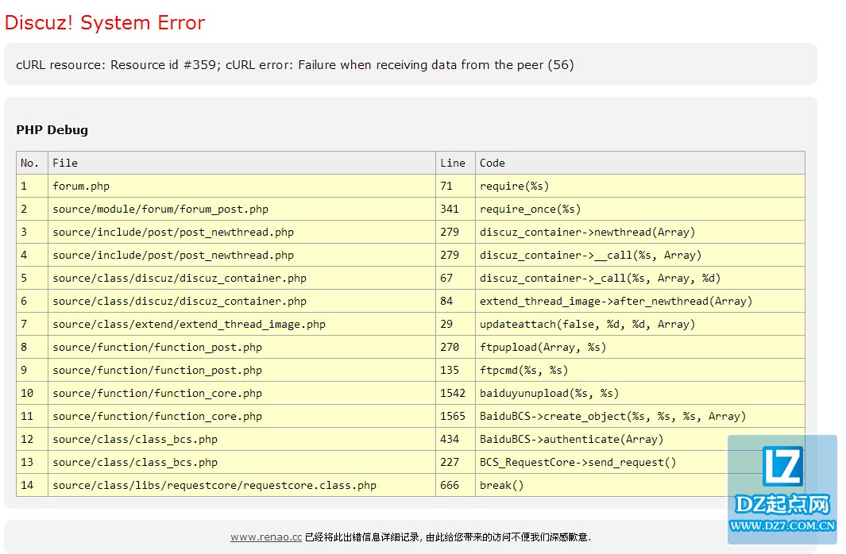Click the "BaiduBCS->authenticate(Array)" code cell
The height and width of the screenshot is (554, 846).
[x=640, y=440]
